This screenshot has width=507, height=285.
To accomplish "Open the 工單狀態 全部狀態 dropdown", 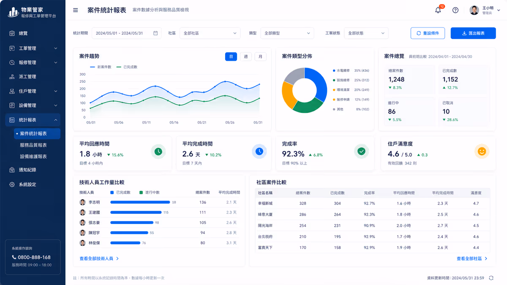I will (x=366, y=33).
